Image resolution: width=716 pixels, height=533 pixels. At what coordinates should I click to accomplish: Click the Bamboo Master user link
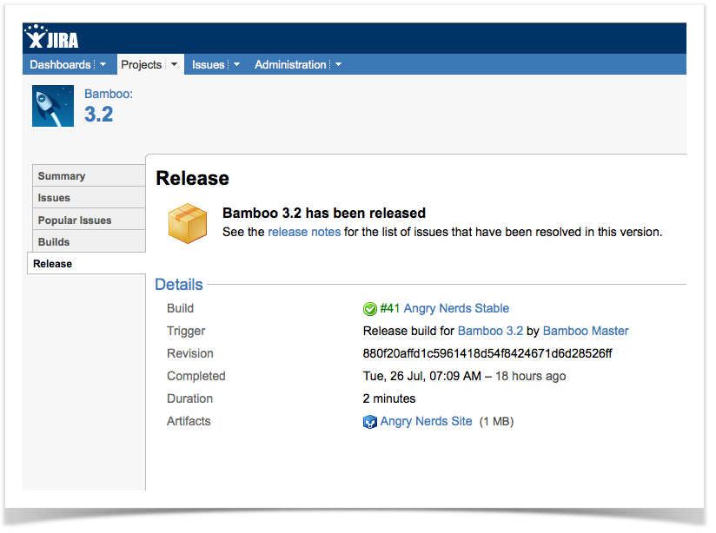586,331
